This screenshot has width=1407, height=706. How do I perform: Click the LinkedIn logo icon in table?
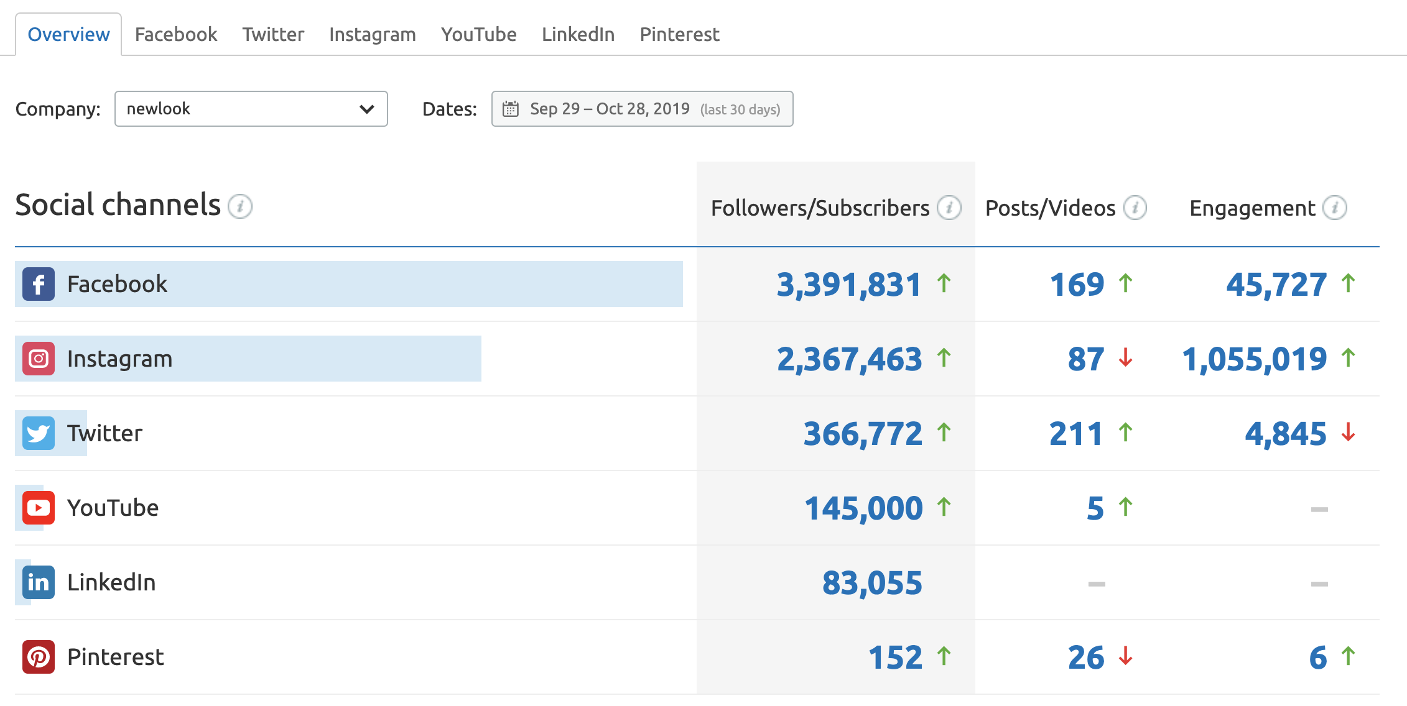[x=39, y=582]
